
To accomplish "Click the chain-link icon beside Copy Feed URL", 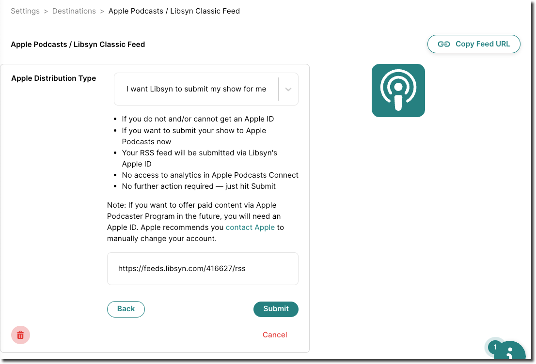I will (443, 44).
